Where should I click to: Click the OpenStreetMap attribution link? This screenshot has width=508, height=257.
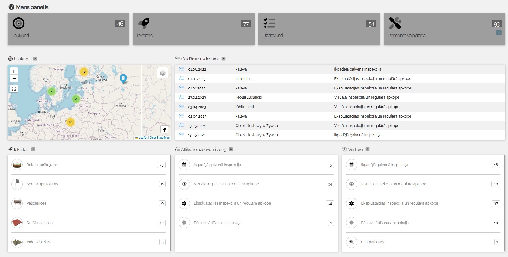point(160,138)
